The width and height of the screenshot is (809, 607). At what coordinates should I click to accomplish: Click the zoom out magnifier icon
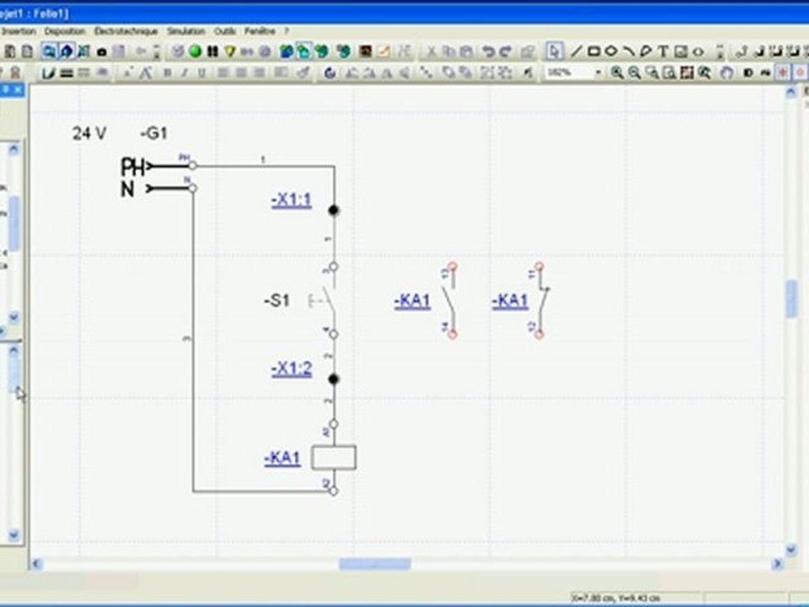pyautogui.click(x=634, y=73)
